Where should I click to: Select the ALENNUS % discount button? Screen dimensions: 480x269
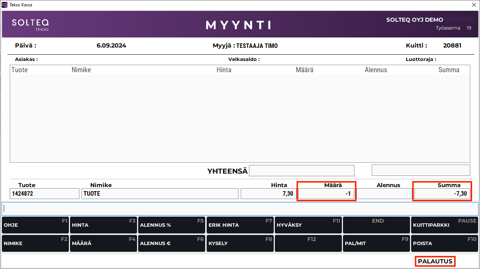tap(171, 225)
